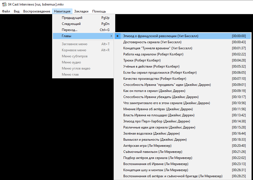Open the Помощь menu

99,11
